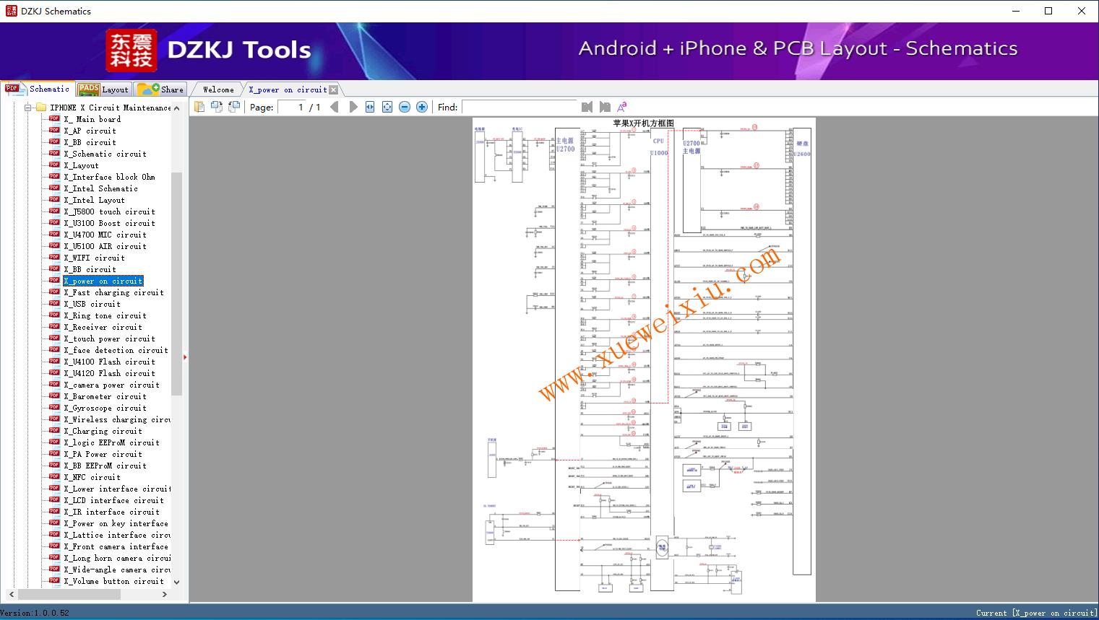This screenshot has height=620, width=1099.
Task: Go to the previous page
Action: [335, 107]
